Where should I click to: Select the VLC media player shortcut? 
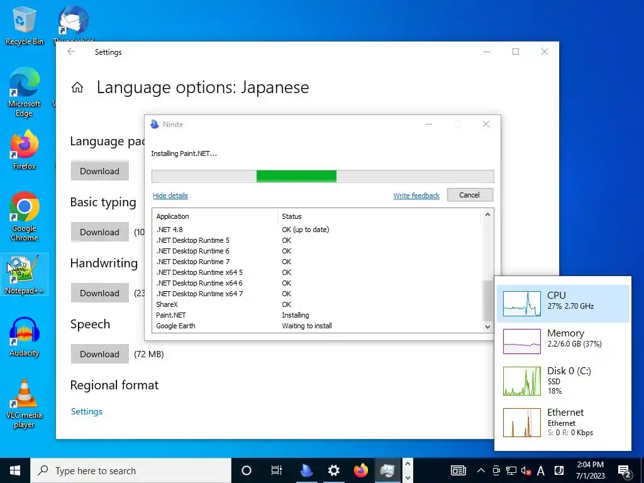pos(25,404)
